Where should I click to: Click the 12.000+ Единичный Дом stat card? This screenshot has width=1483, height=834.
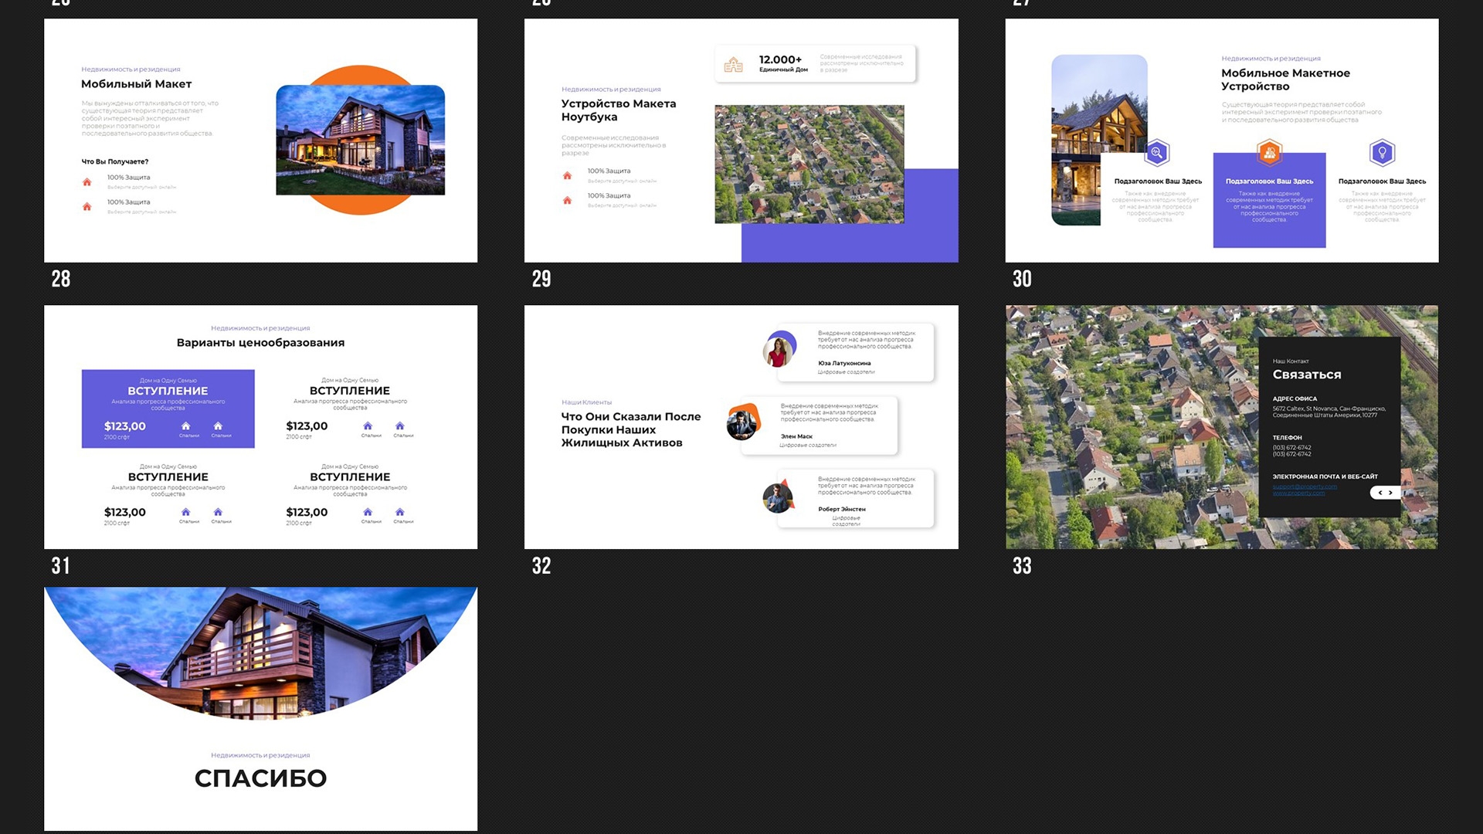815,64
